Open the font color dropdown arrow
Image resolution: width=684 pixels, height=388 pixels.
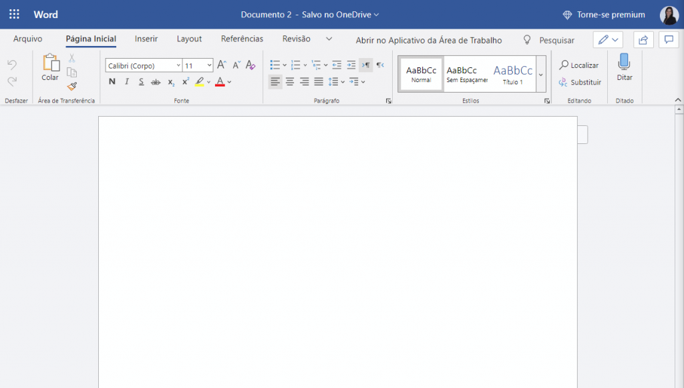228,81
